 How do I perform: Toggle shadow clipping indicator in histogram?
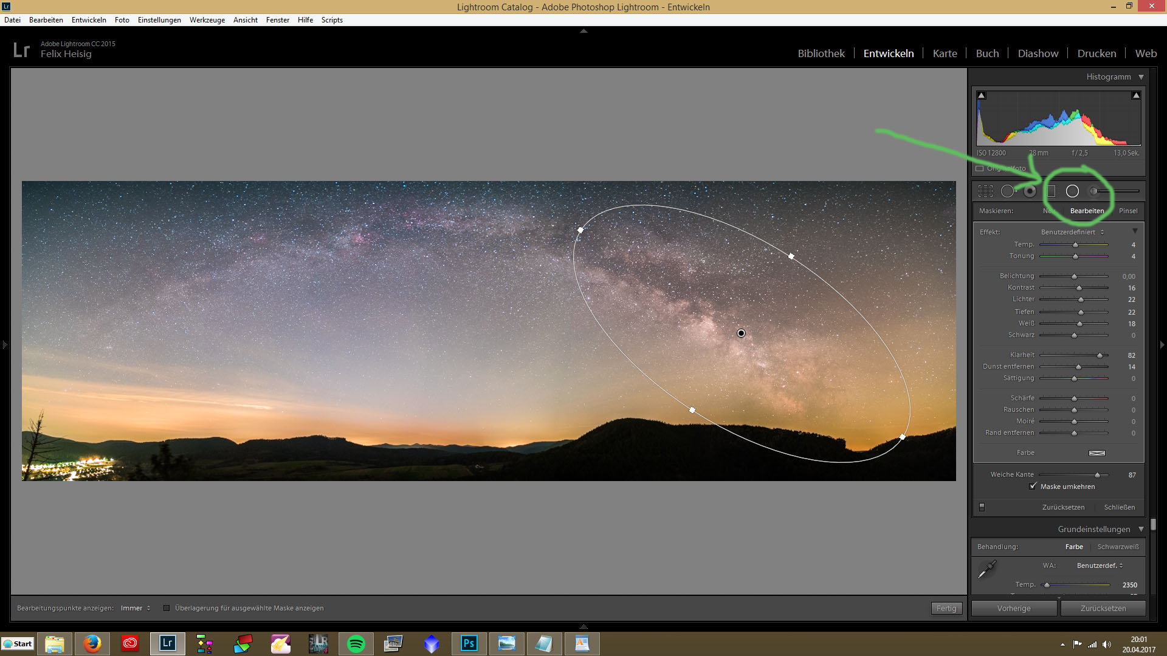981,95
